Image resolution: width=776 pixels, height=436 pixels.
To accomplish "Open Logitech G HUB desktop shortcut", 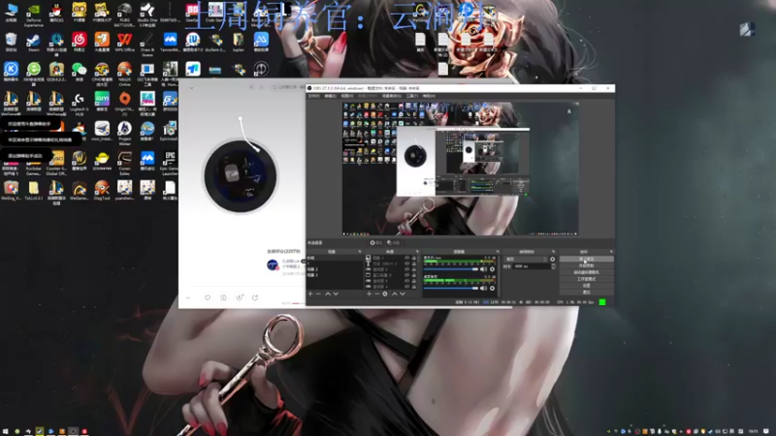I will pyautogui.click(x=80, y=103).
